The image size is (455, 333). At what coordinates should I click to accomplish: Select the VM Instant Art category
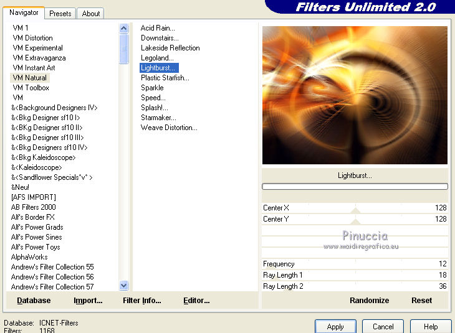[x=34, y=68]
